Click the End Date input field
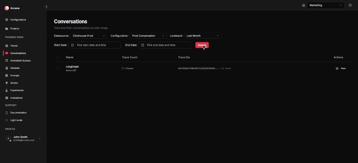358x163 pixels. click(x=165, y=45)
